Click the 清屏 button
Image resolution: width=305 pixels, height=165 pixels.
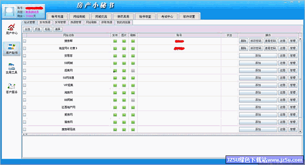[58, 29]
